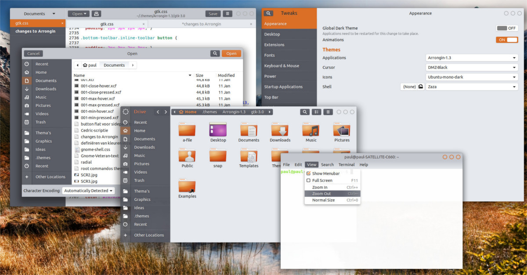Go forward with Files window right chevron
527x275 pixels.
tap(166, 112)
